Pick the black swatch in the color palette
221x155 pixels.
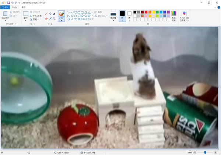tap(135, 12)
